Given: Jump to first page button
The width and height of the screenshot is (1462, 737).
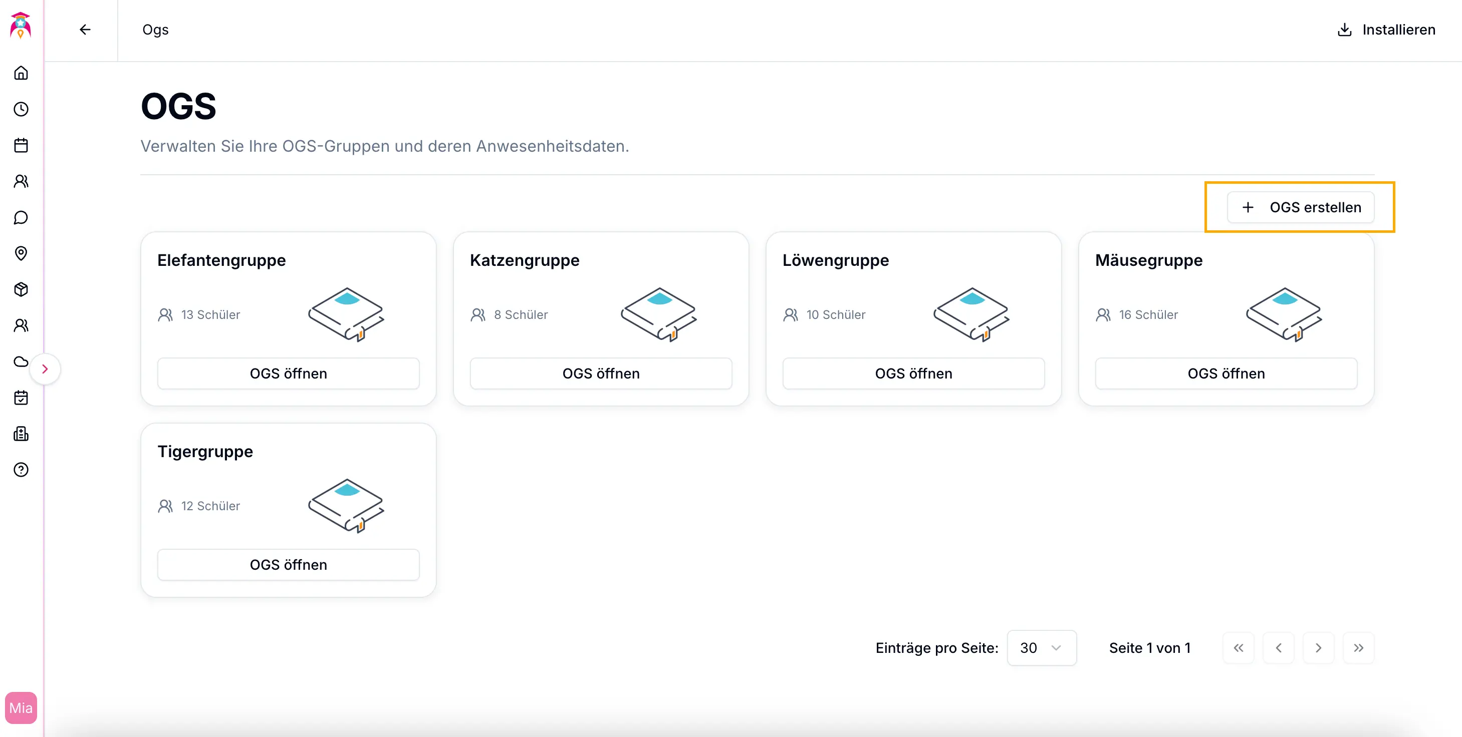Looking at the screenshot, I should [1239, 648].
